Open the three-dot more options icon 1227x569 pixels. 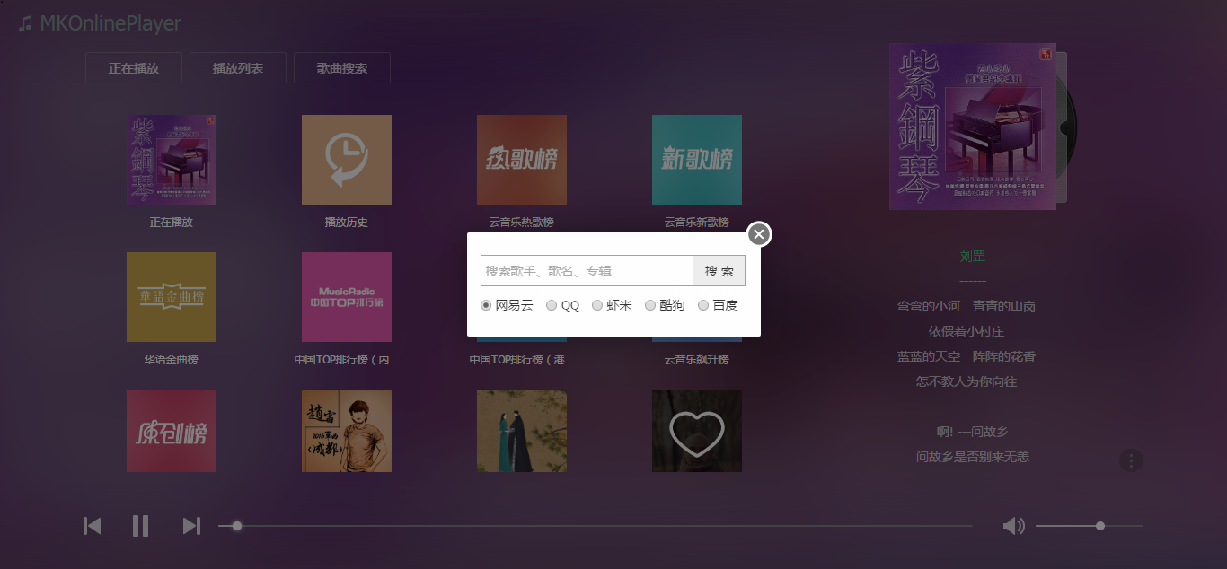(1131, 461)
